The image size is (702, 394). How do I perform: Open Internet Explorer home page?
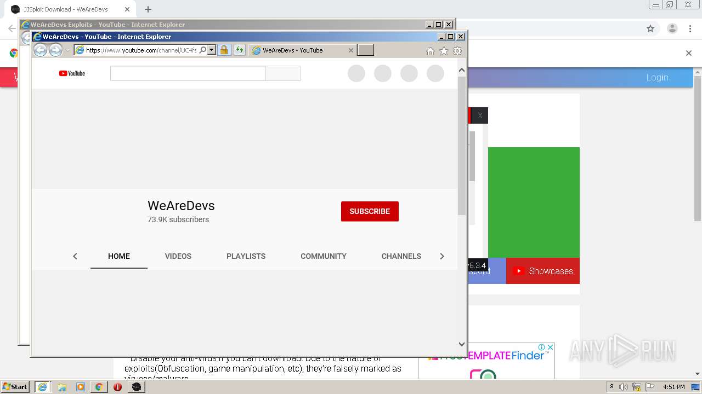pos(431,51)
